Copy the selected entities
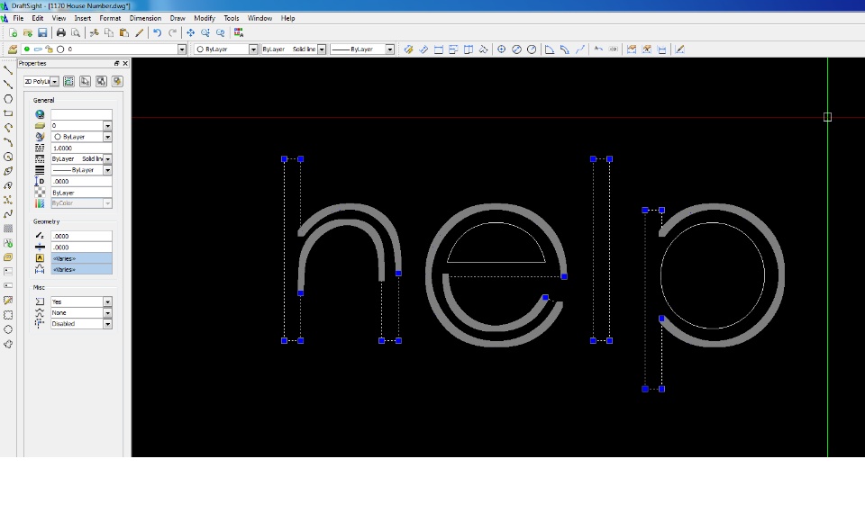Image resolution: width=865 pixels, height=522 pixels. [109, 33]
